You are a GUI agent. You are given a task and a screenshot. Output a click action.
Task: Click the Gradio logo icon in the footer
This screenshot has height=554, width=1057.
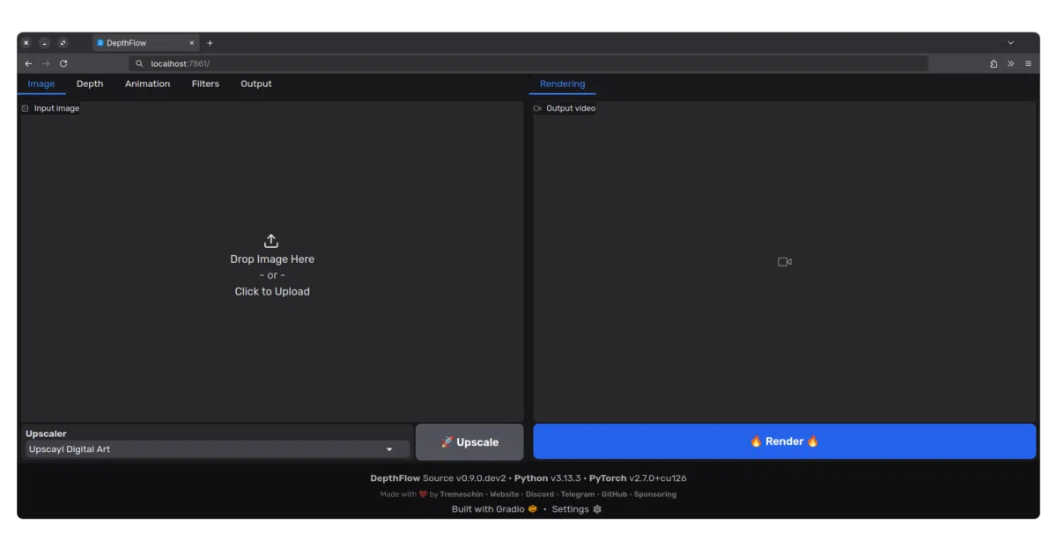coord(532,509)
